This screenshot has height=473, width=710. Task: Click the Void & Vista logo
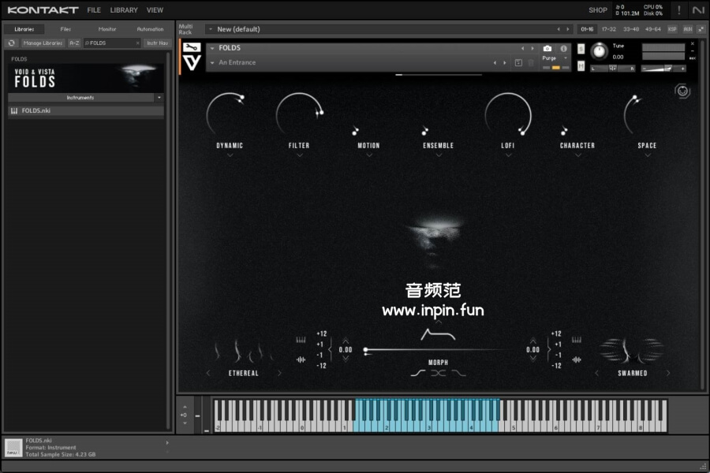[x=192, y=63]
